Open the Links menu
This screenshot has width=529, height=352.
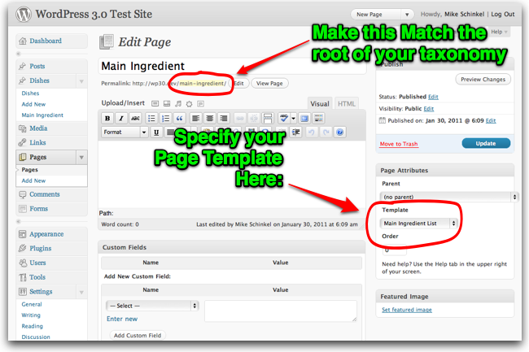(37, 142)
